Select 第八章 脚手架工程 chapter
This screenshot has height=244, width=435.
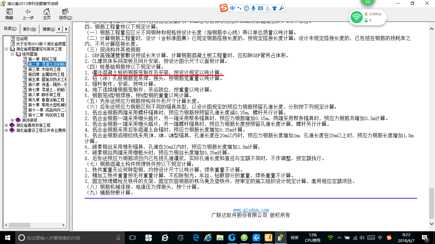click(44, 95)
